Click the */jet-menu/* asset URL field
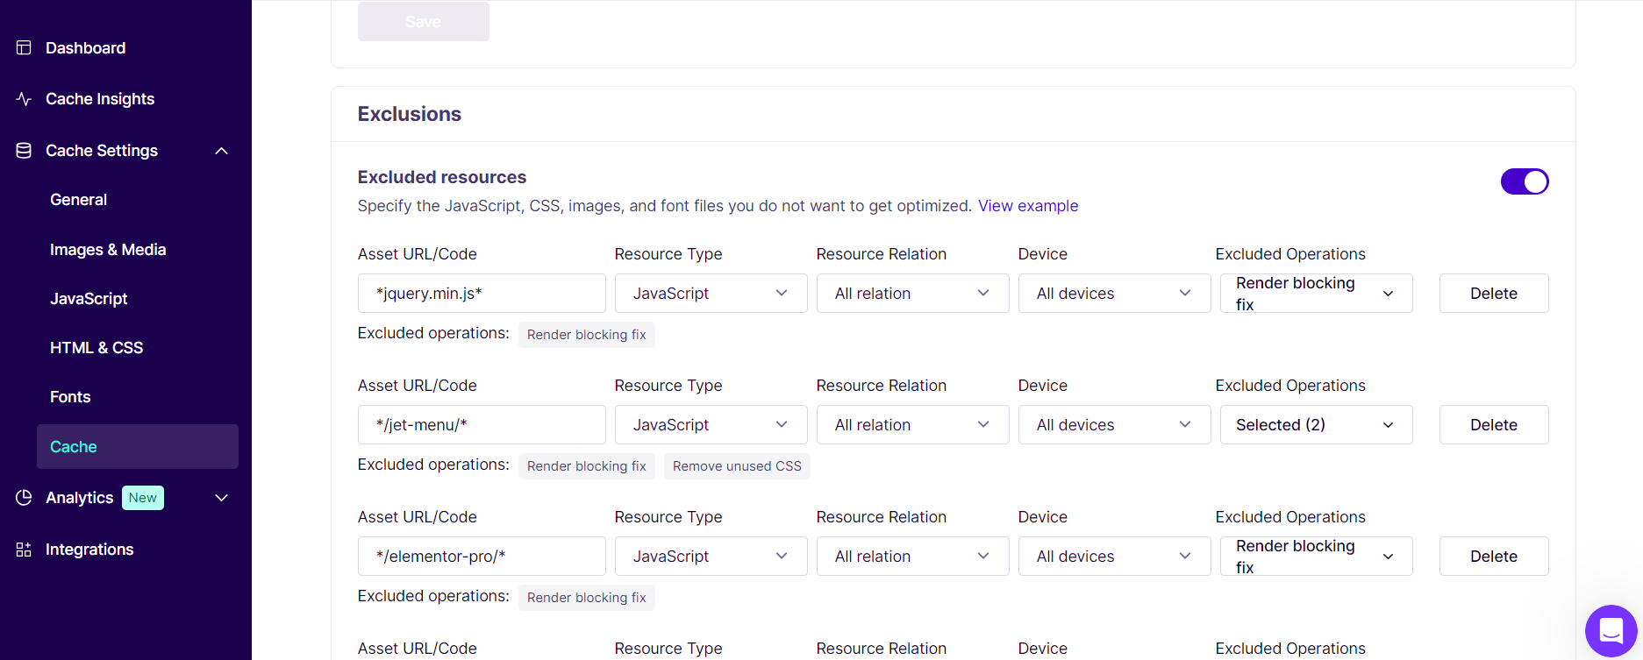This screenshot has height=660, width=1643. tap(482, 425)
